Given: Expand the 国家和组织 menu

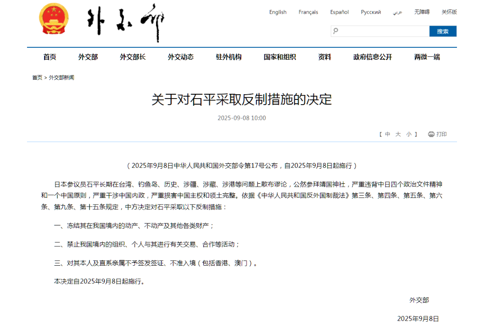Looking at the screenshot, I should 280,57.
